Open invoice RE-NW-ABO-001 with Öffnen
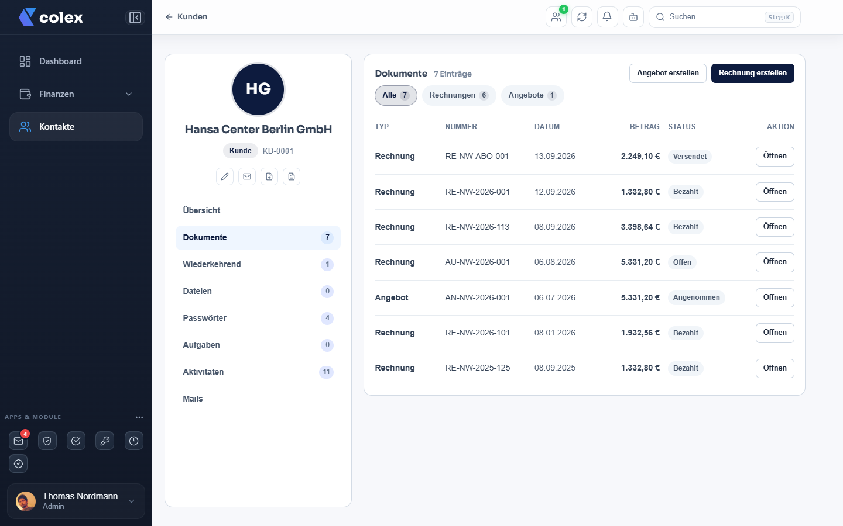Image resolution: width=843 pixels, height=526 pixels. (775, 156)
